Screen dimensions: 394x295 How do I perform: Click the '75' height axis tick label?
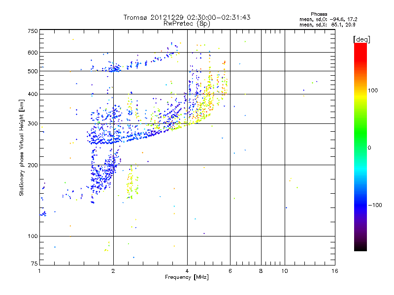34,264
